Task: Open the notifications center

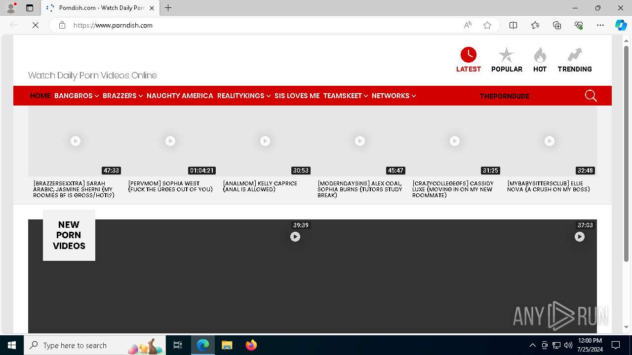Action: (x=616, y=345)
